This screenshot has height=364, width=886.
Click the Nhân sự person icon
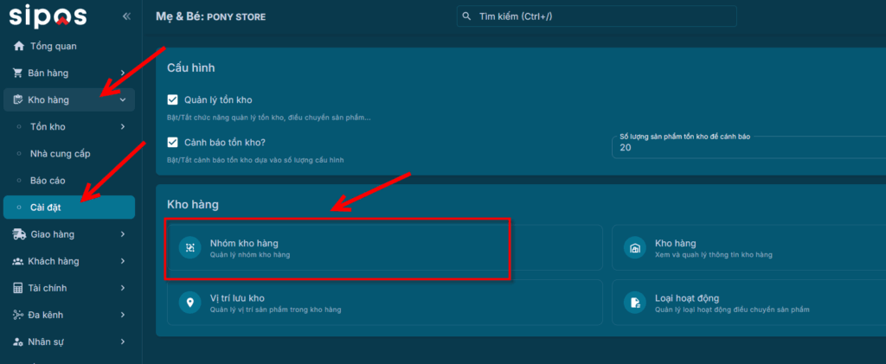click(18, 342)
